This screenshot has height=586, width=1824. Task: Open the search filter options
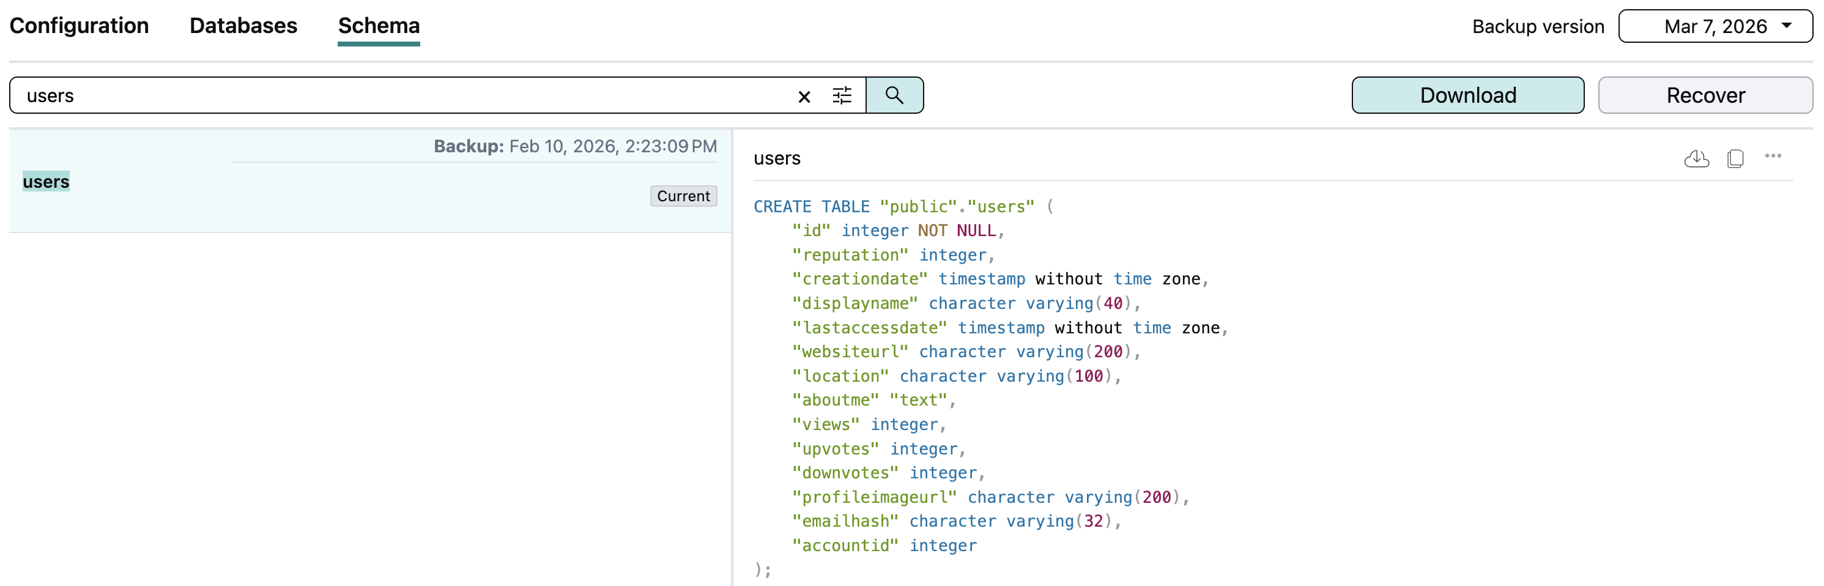pyautogui.click(x=841, y=95)
